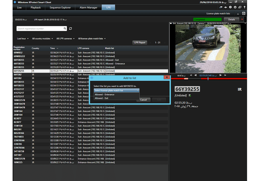
Task: Expand Select license plate match list combo
Action: click(117, 90)
